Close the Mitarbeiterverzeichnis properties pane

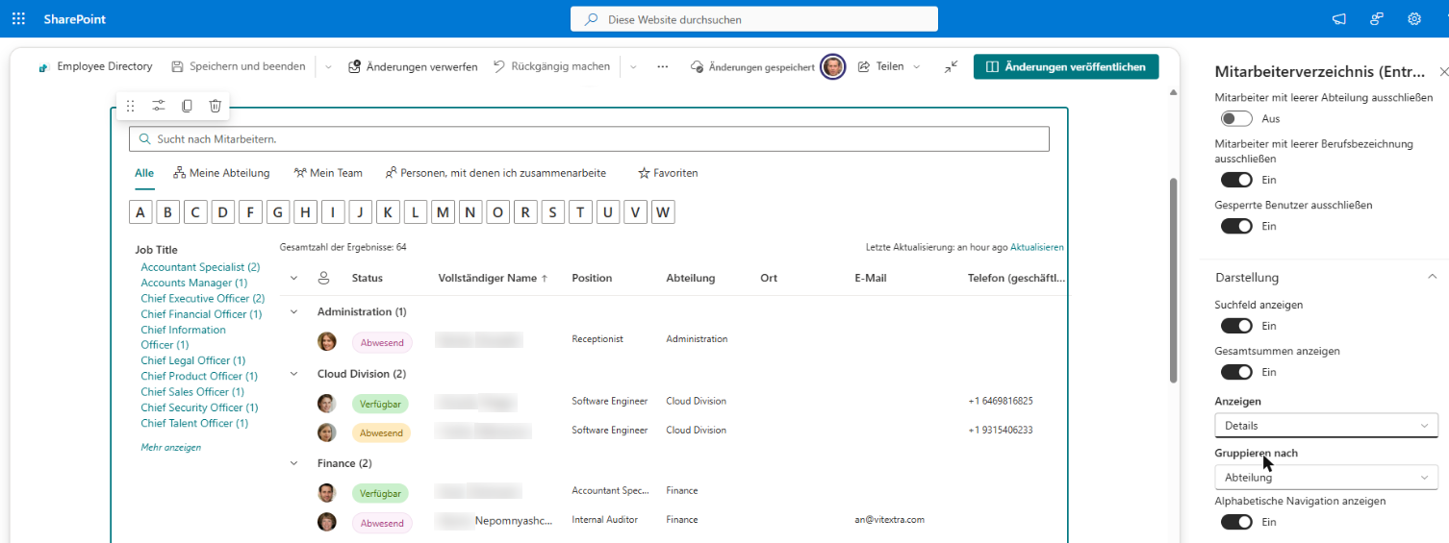point(1442,72)
